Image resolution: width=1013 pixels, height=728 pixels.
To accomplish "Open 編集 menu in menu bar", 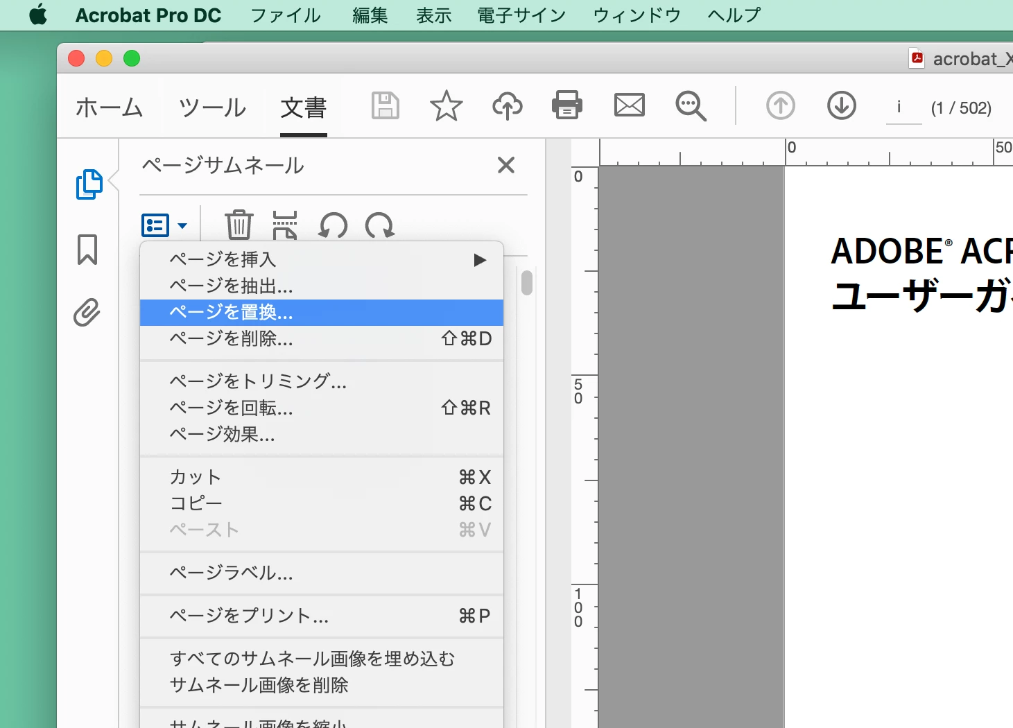I will [x=370, y=15].
